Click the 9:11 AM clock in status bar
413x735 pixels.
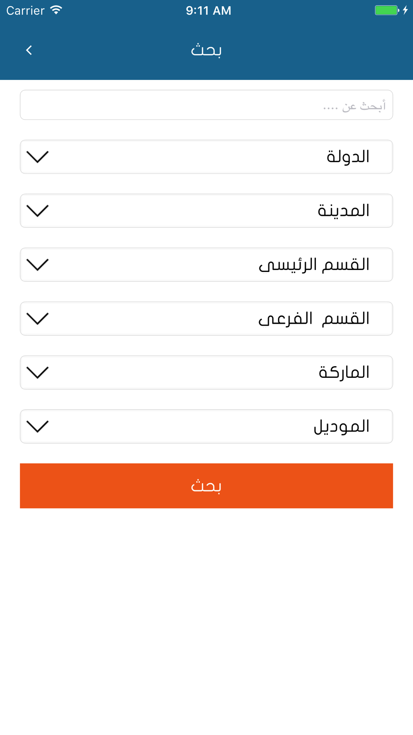click(208, 11)
